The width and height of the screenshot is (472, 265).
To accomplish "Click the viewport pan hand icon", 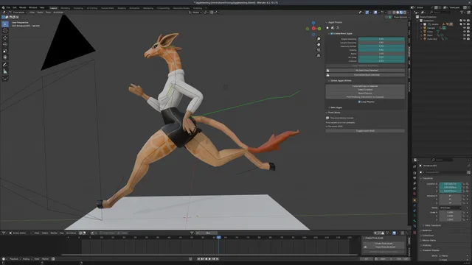I will 319,44.
